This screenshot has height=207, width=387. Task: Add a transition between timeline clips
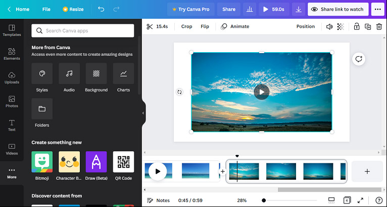223,171
